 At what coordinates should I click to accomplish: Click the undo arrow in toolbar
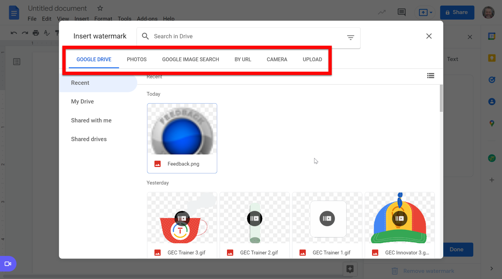[x=14, y=33]
